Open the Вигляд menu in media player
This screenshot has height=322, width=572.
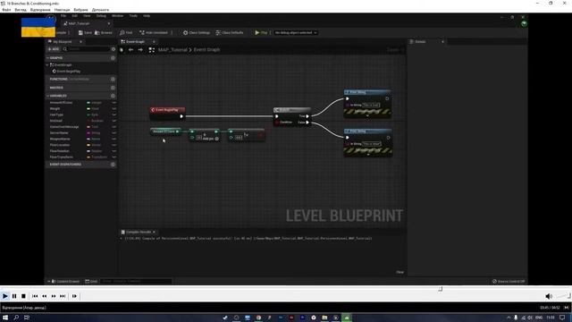(21, 10)
